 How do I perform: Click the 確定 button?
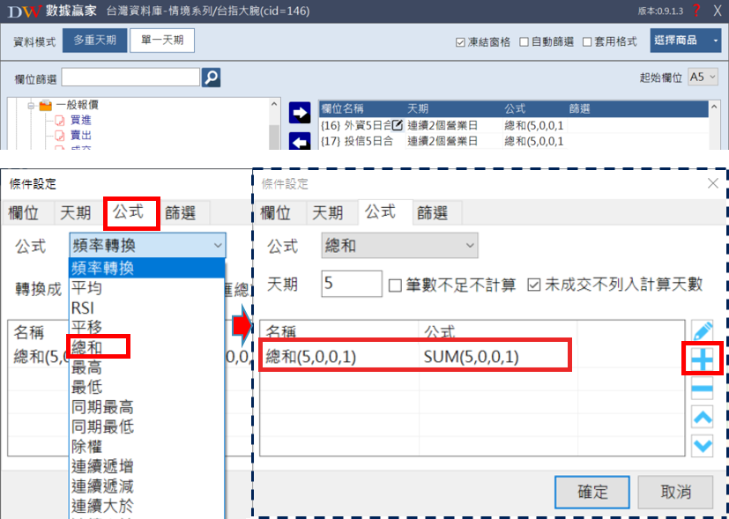click(x=592, y=491)
